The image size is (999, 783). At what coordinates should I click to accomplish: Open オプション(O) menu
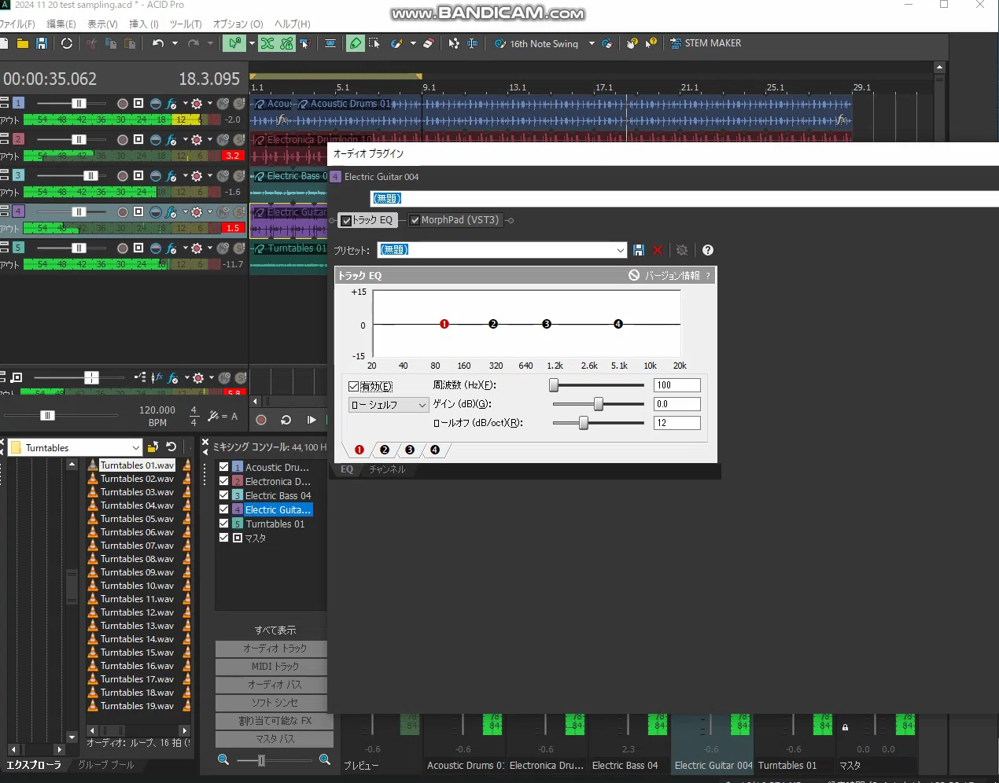pos(238,24)
